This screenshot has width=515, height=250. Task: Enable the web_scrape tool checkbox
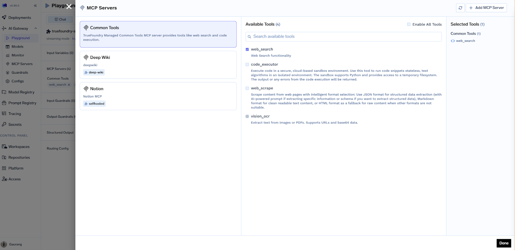247,88
